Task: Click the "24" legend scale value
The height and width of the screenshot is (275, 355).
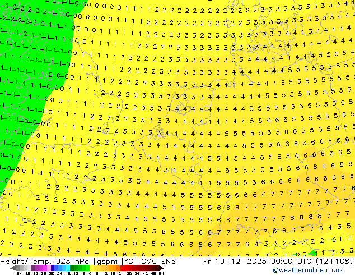Action: coord(121,273)
